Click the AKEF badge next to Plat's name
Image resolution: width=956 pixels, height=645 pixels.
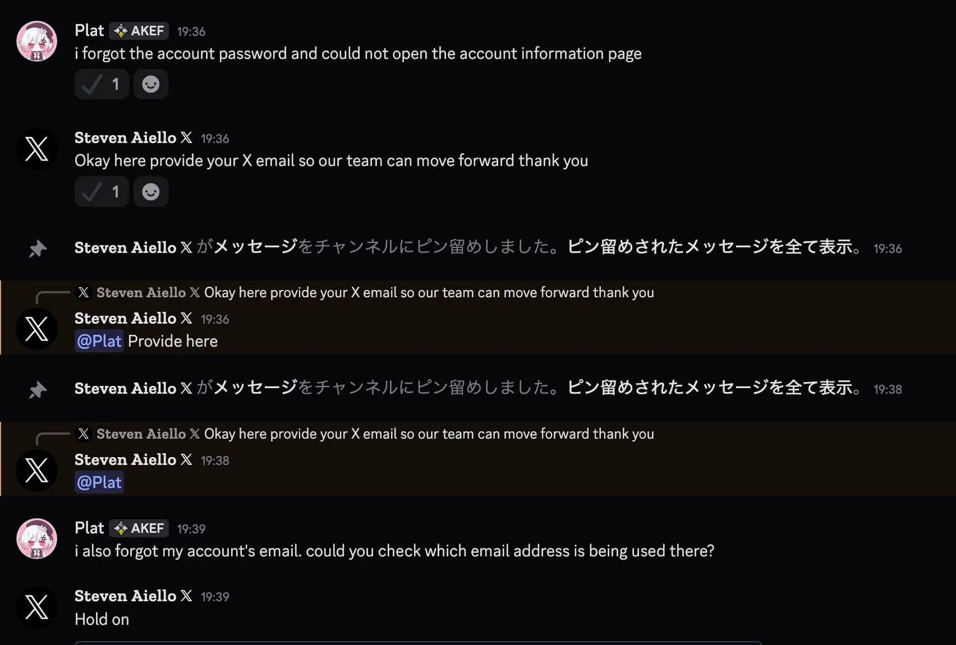pos(139,31)
